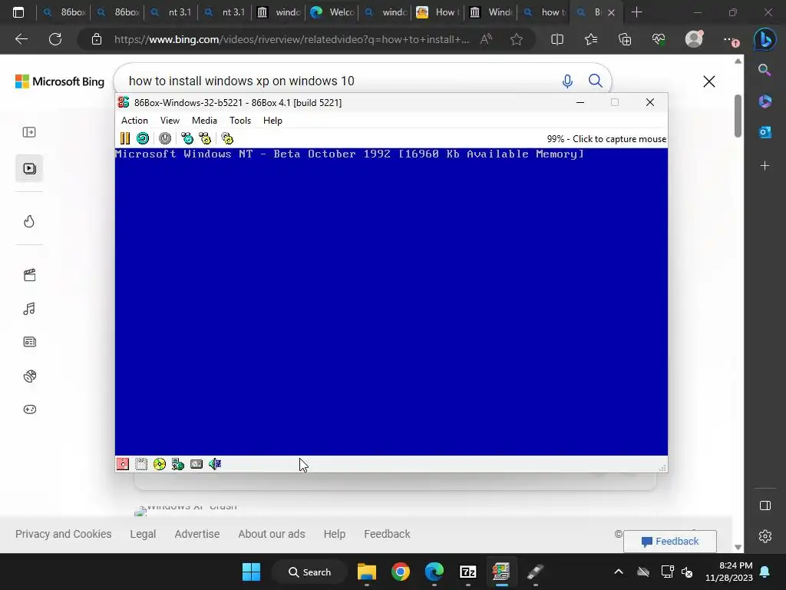
Task: Click inside the blue Windows NT emulator screen
Action: pyautogui.click(x=391, y=301)
